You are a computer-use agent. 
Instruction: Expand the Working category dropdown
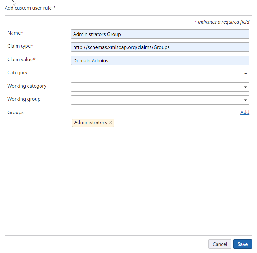(245, 87)
